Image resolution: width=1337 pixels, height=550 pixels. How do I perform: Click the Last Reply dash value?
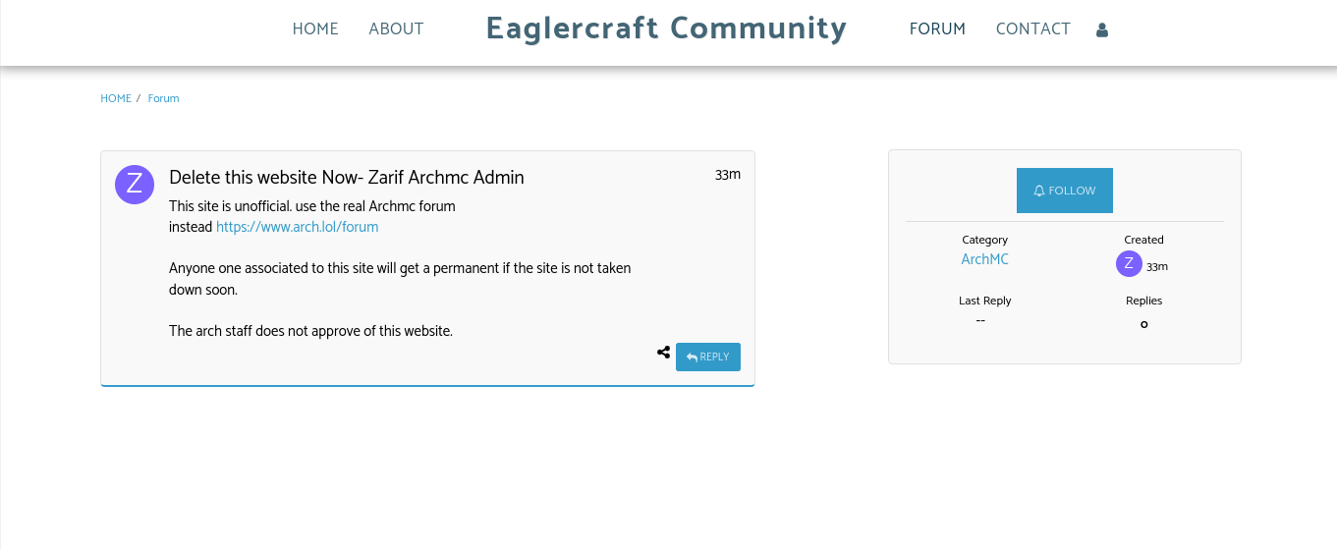point(980,320)
